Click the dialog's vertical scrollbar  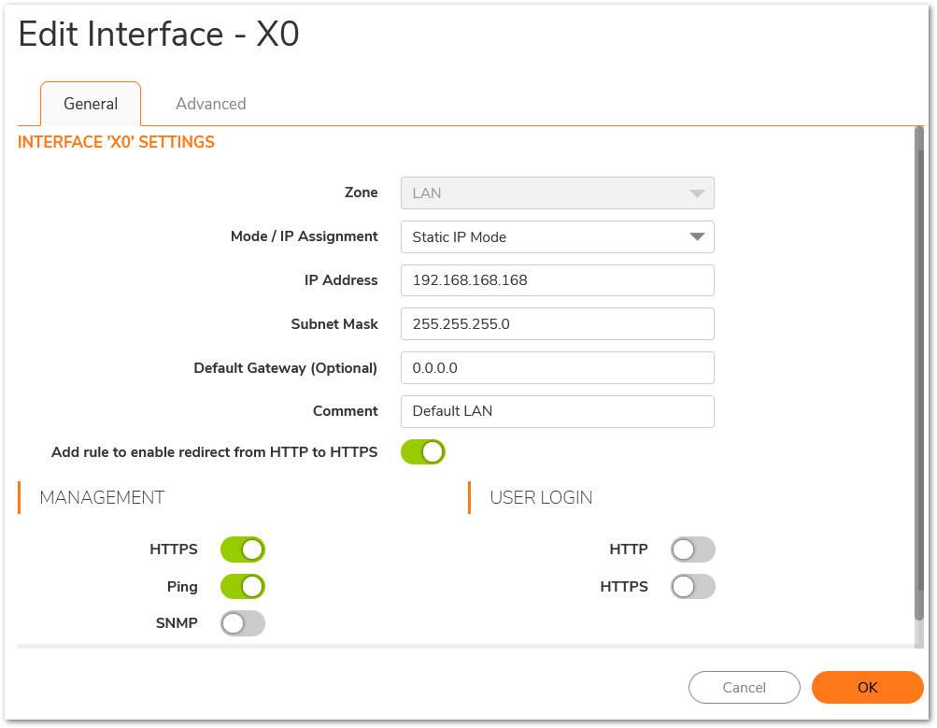[x=919, y=374]
